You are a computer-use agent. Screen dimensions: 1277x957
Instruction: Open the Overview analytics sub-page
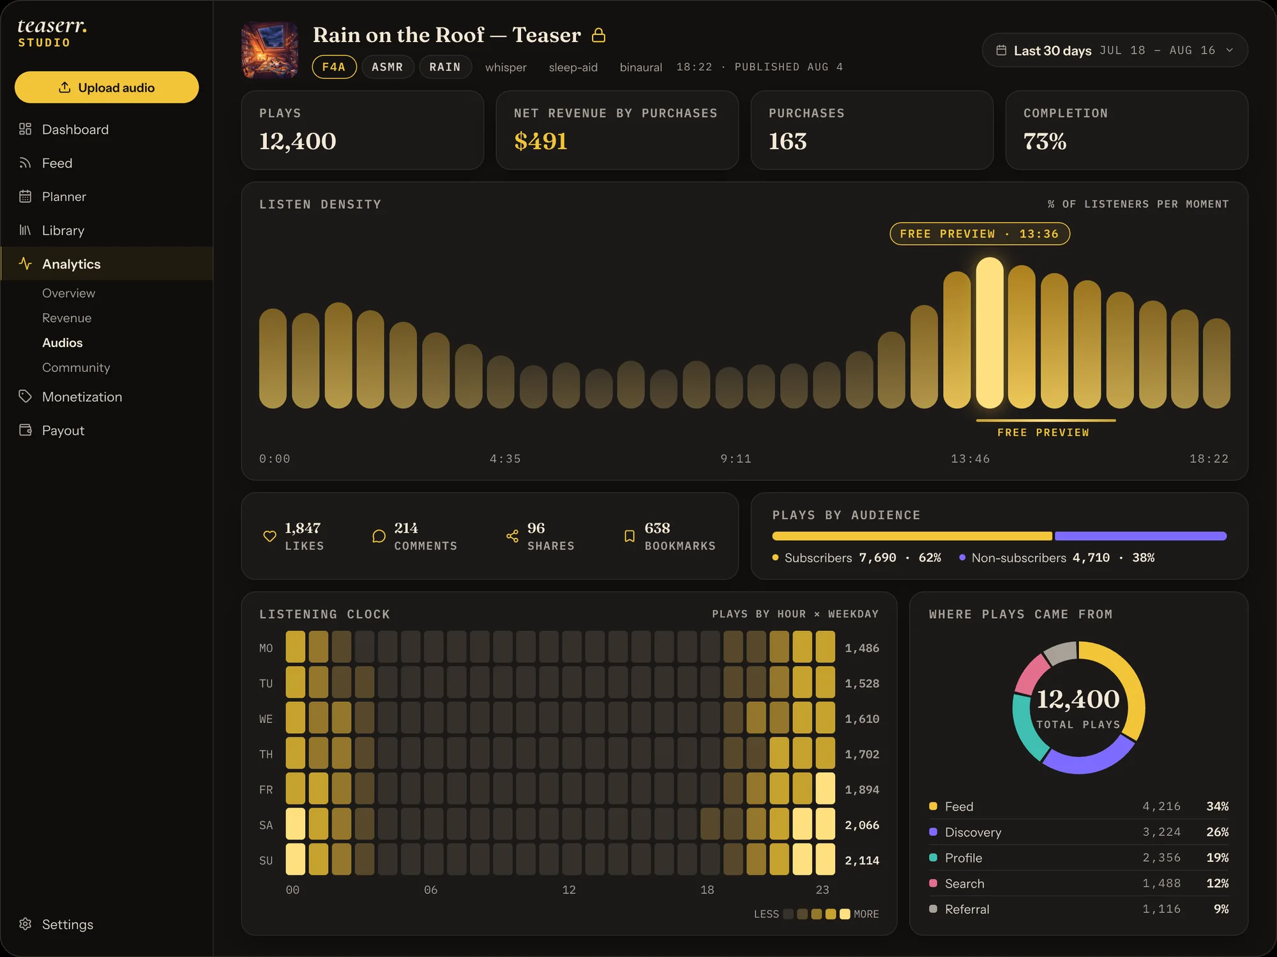pos(68,293)
